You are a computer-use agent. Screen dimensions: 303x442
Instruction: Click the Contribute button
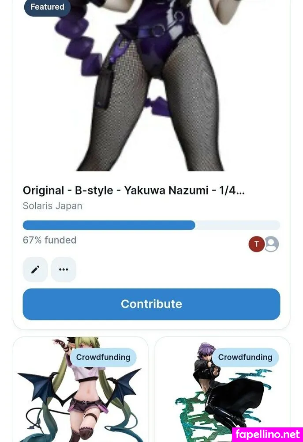(x=151, y=304)
